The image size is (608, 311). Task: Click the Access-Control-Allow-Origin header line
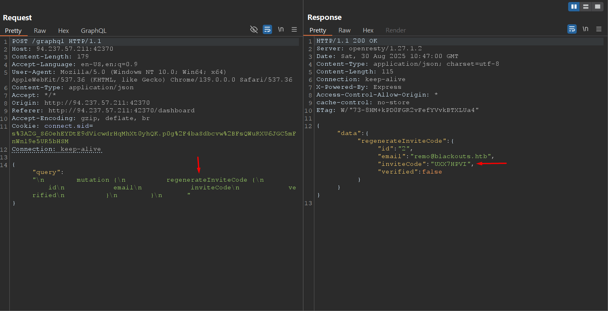click(377, 95)
